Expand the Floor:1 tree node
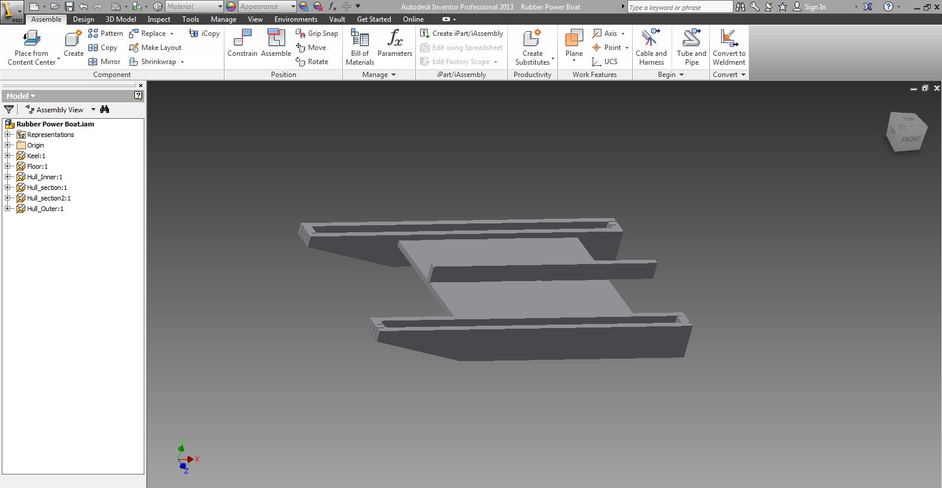 [x=8, y=166]
